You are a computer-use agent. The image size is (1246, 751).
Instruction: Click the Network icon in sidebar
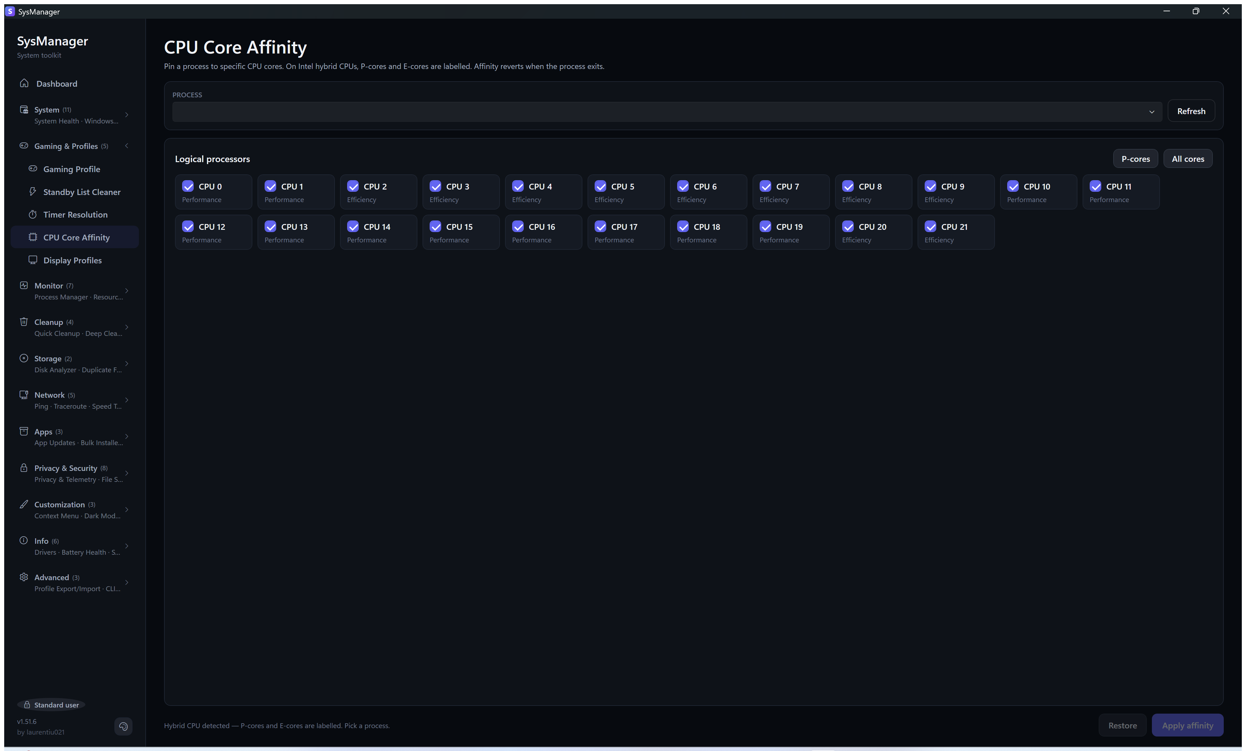click(x=24, y=395)
